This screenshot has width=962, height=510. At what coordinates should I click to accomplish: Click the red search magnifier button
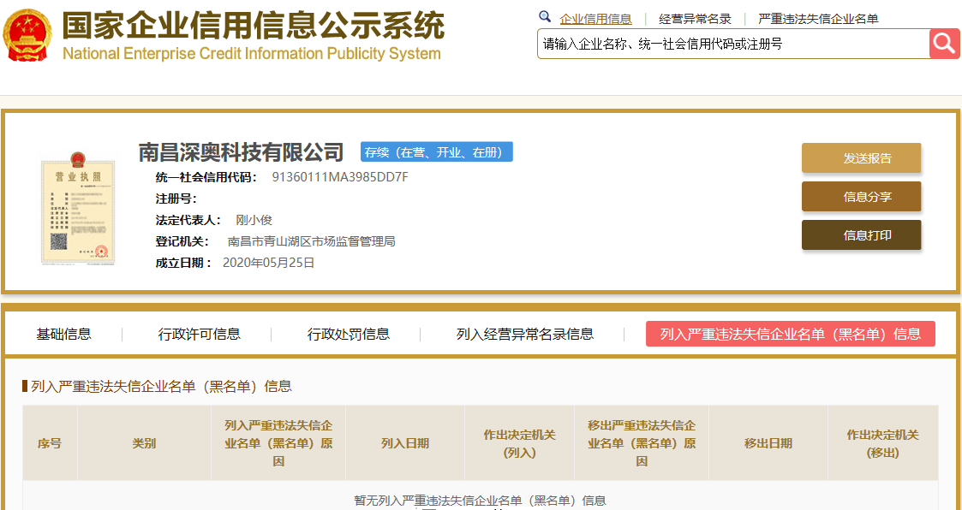[x=944, y=44]
